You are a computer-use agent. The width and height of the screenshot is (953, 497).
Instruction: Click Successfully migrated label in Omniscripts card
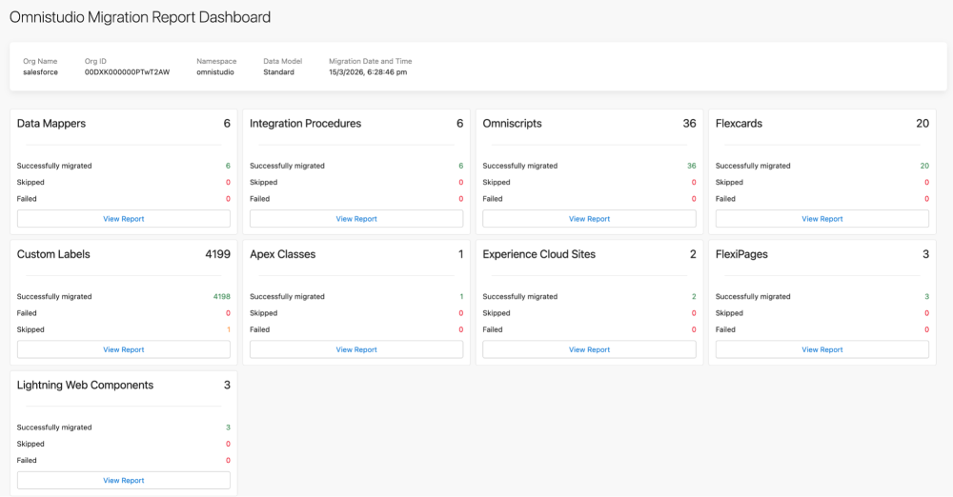519,166
